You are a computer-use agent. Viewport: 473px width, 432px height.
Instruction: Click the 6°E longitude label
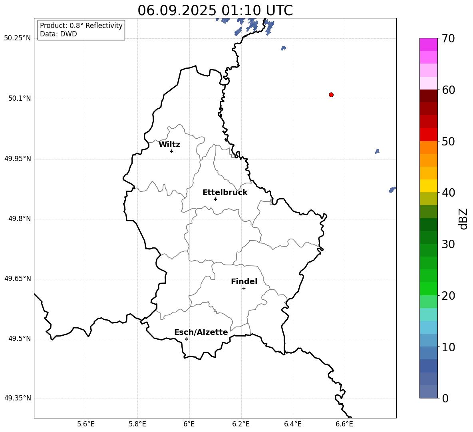[x=189, y=424]
